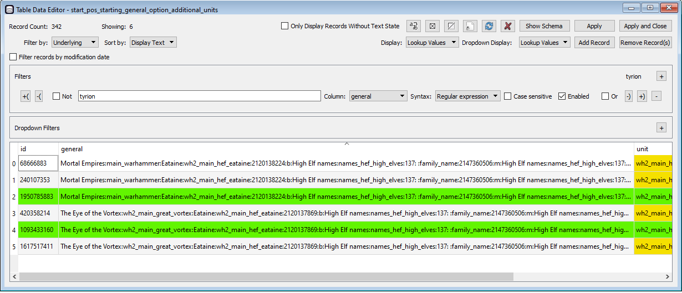682x293 pixels.
Task: Click the '+)' add closing bracket button
Action: click(x=642, y=96)
